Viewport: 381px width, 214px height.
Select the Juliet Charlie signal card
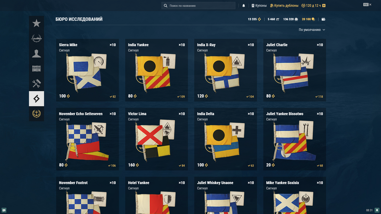294,70
